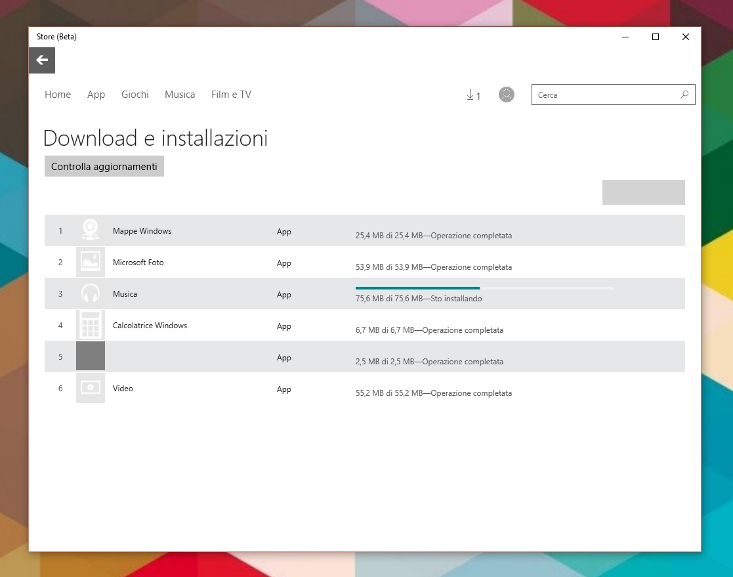
Task: Select the Mappe Windows name
Action: click(x=142, y=231)
